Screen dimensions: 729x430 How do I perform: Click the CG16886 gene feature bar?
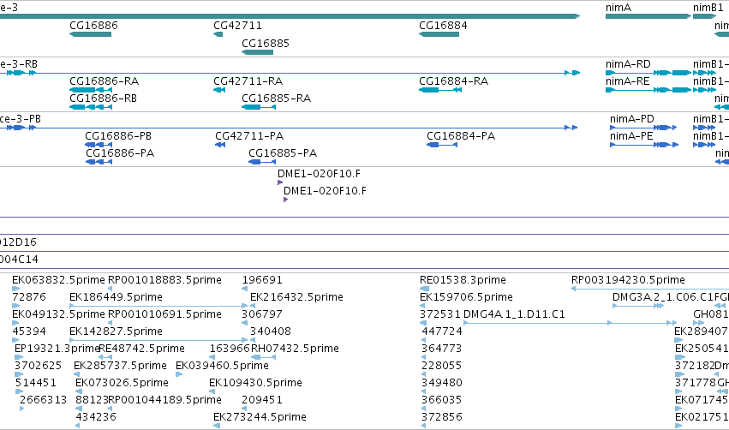point(90,34)
